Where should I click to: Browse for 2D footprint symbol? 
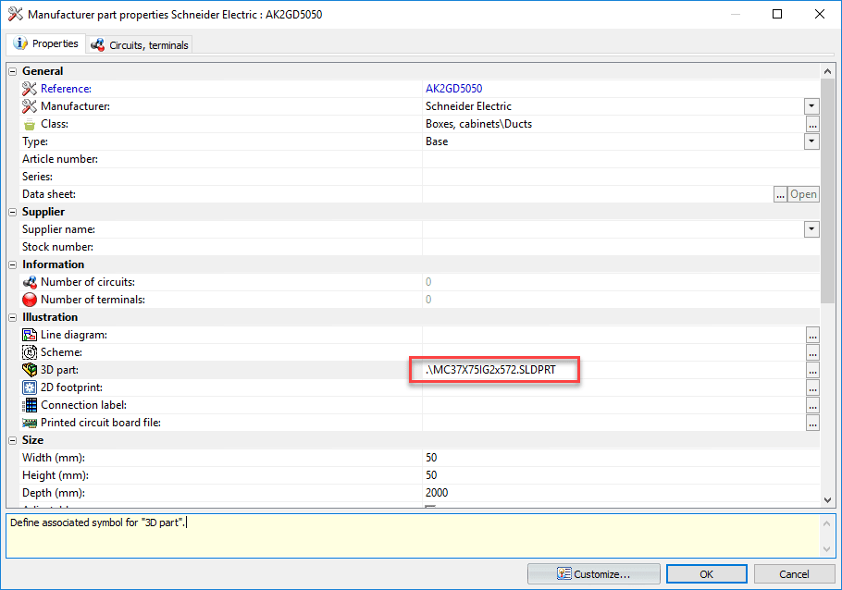click(812, 387)
